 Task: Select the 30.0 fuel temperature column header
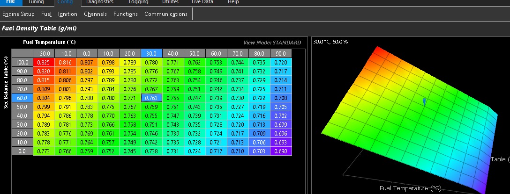point(151,53)
